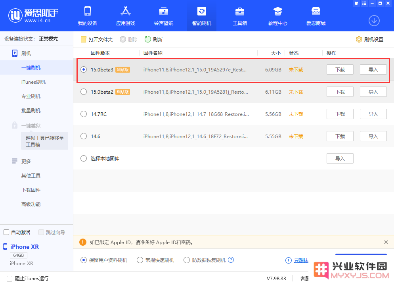Click the 6.11GB size cell
This screenshot has height=285, width=394.
click(x=273, y=92)
